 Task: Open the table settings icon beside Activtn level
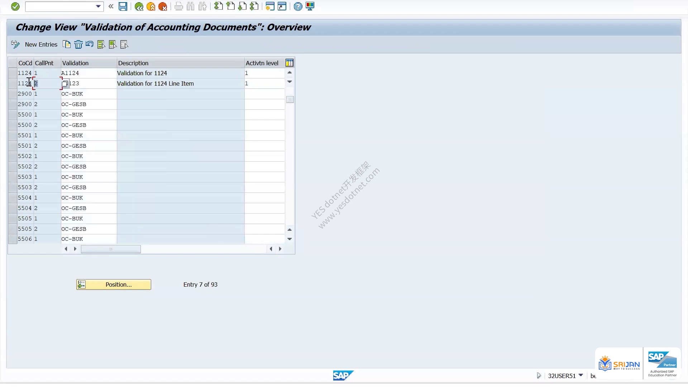coord(290,63)
